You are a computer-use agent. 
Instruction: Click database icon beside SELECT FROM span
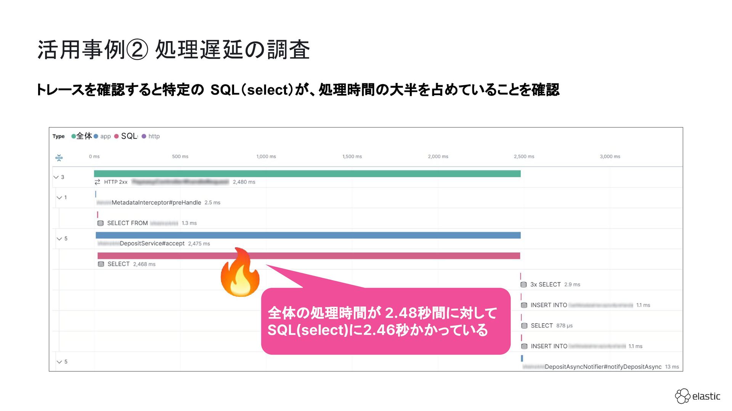pos(100,223)
